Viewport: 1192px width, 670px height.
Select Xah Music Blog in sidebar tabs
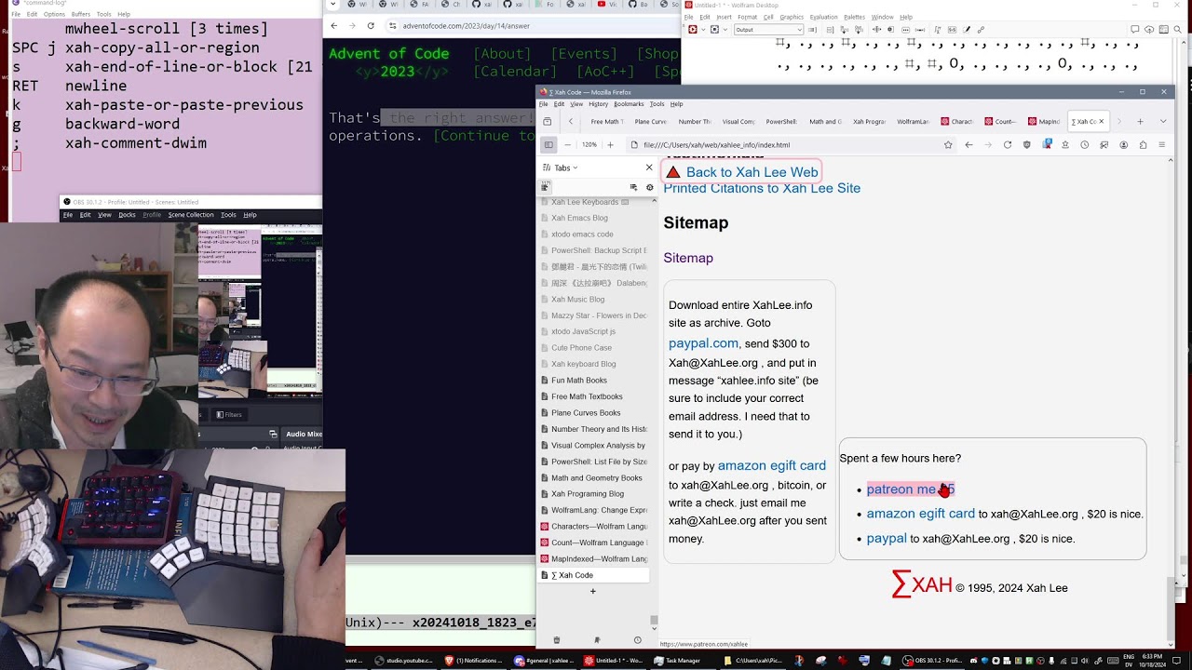[593, 299]
